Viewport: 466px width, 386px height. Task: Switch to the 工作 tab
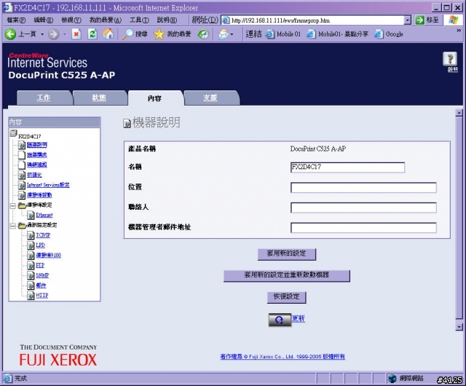click(44, 98)
